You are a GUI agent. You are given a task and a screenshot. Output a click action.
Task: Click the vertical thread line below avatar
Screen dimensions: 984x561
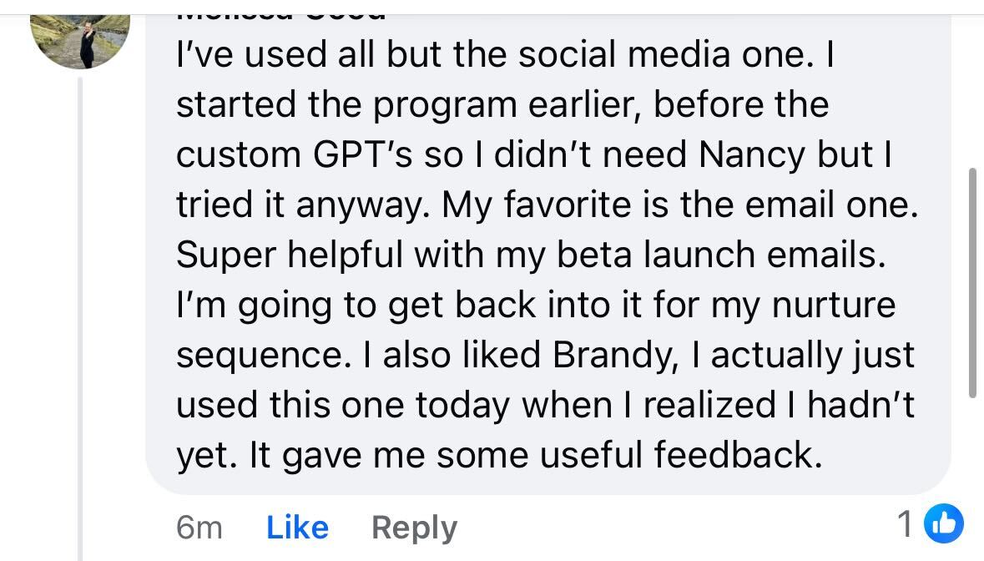(81, 317)
